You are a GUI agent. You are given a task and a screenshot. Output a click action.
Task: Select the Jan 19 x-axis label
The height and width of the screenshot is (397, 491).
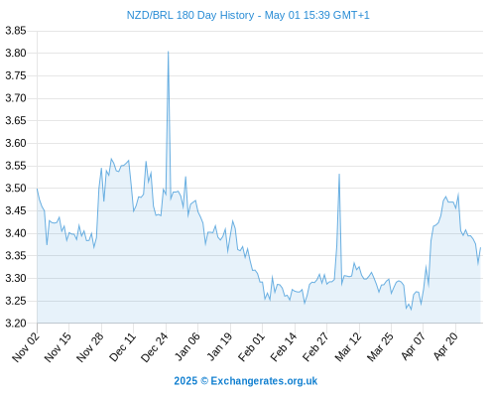[x=219, y=347]
